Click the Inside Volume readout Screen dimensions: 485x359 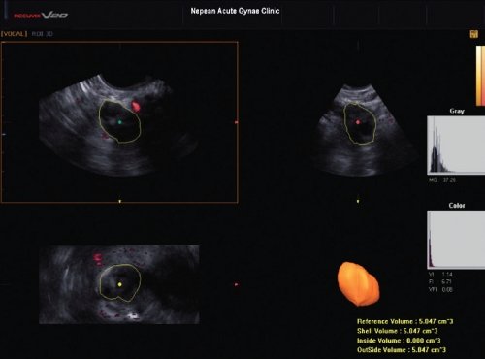pyautogui.click(x=399, y=341)
